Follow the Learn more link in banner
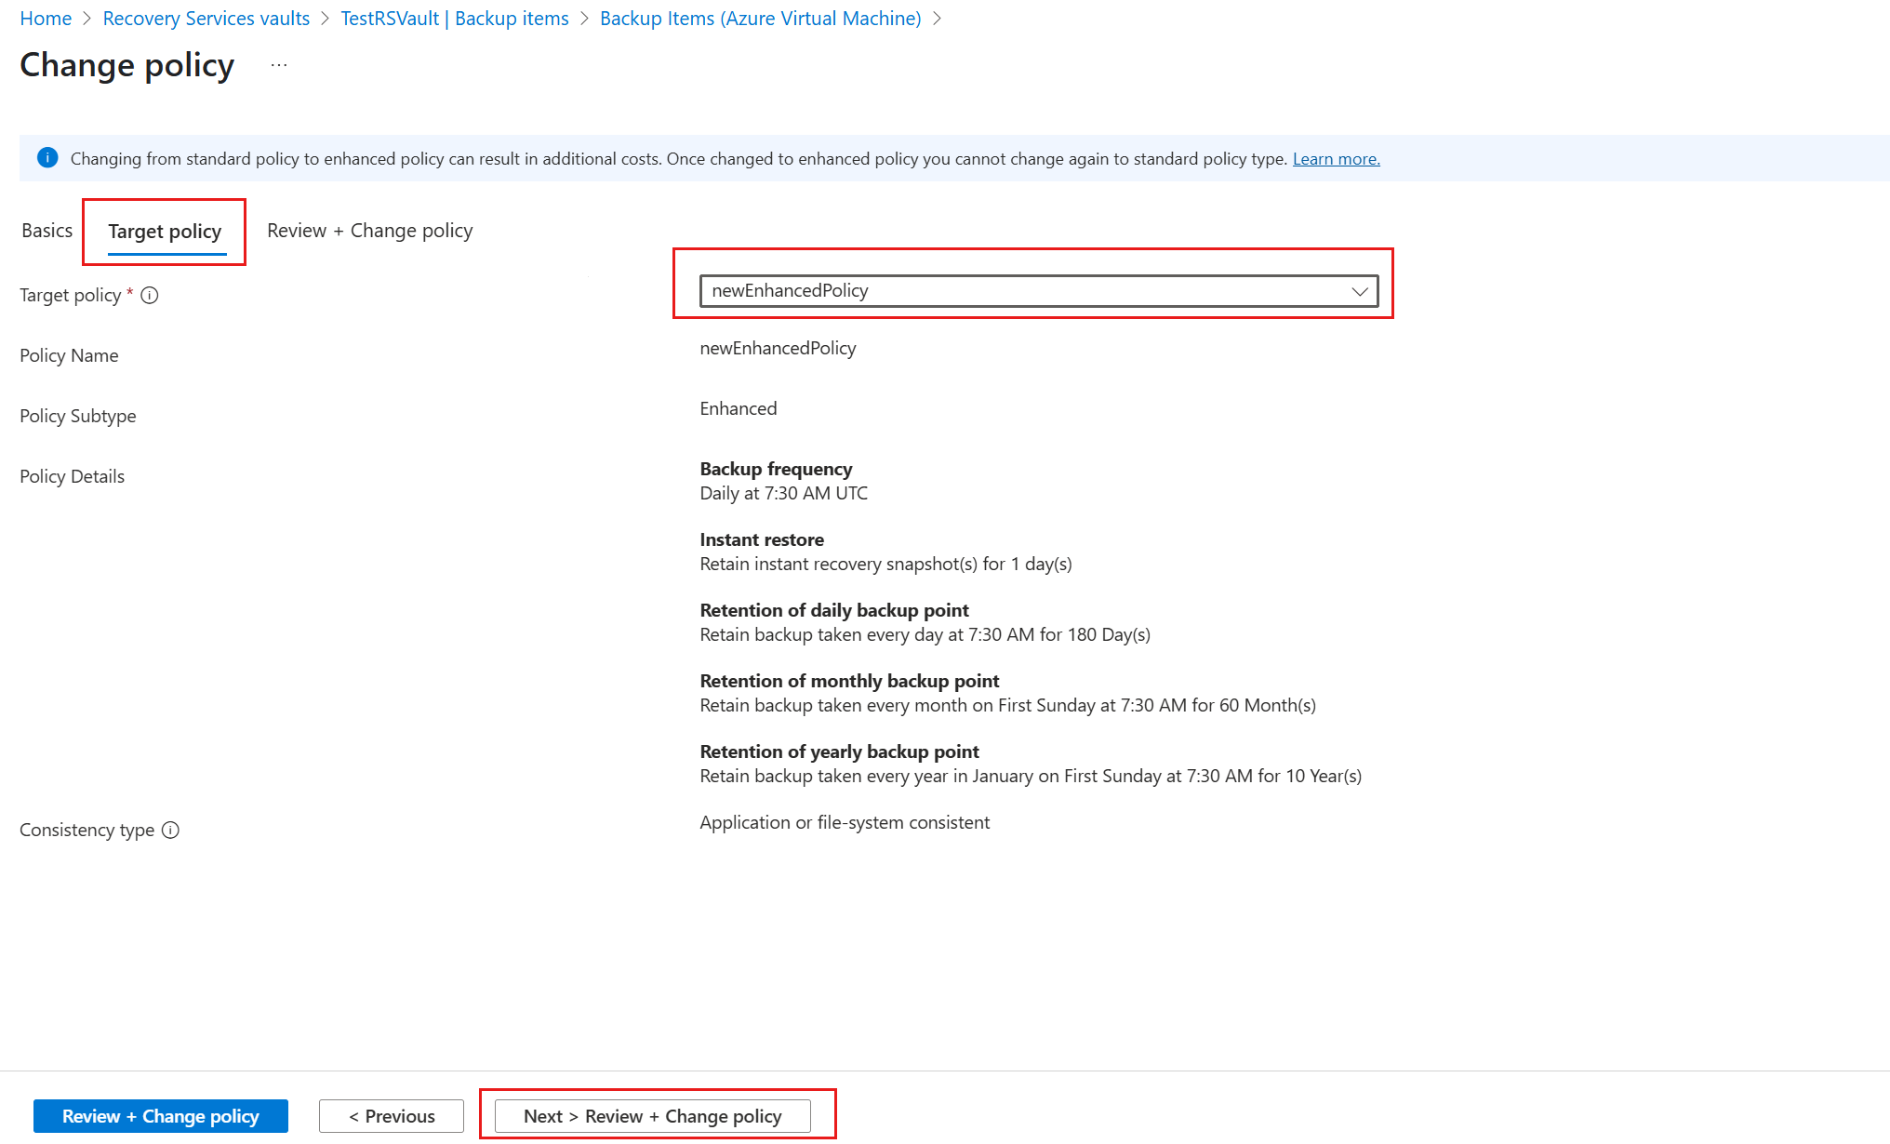 pos(1337,159)
